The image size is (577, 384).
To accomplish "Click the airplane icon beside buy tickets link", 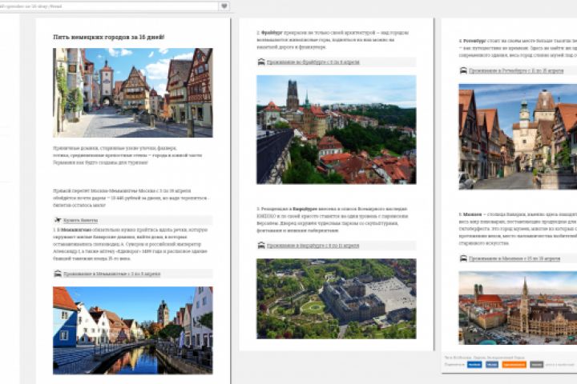I will 58,220.
